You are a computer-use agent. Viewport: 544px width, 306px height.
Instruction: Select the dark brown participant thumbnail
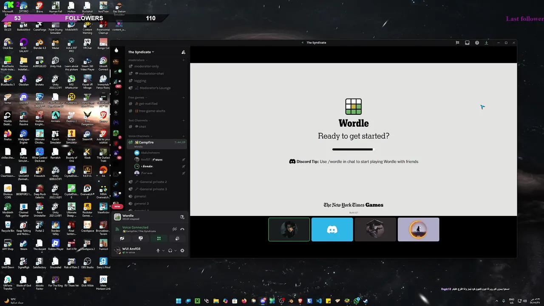(x=375, y=229)
